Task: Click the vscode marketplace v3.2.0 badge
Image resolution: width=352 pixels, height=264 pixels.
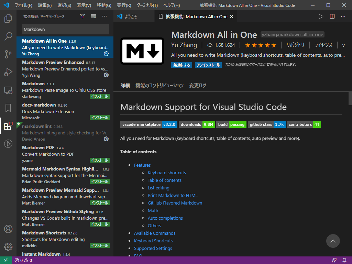Action: pos(149,124)
